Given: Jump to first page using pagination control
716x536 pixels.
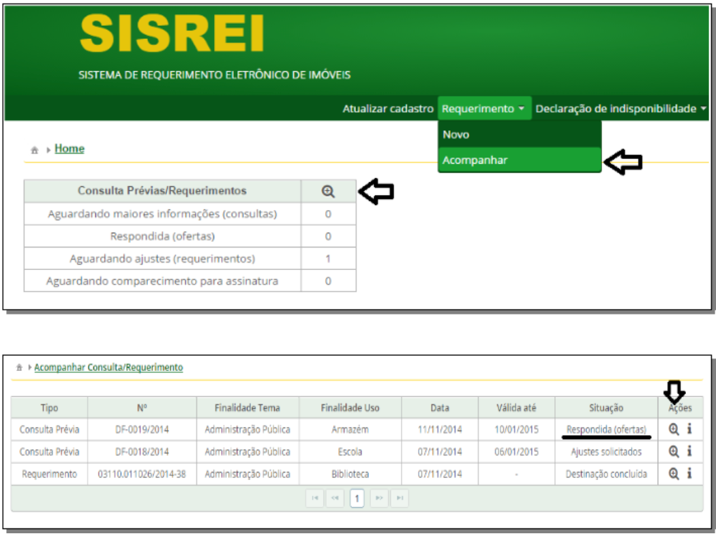Looking at the screenshot, I should [315, 498].
